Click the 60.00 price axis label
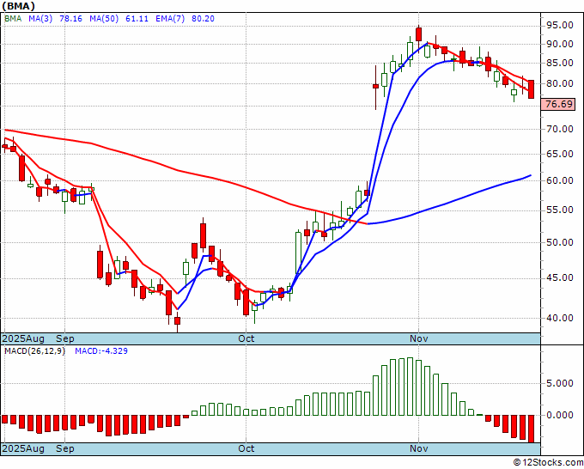584x469 pixels. tap(559, 180)
